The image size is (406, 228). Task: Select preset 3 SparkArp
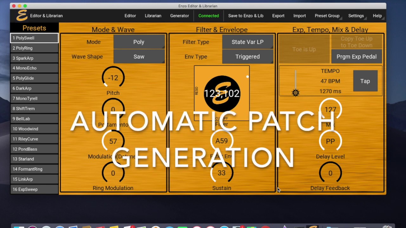(34, 58)
